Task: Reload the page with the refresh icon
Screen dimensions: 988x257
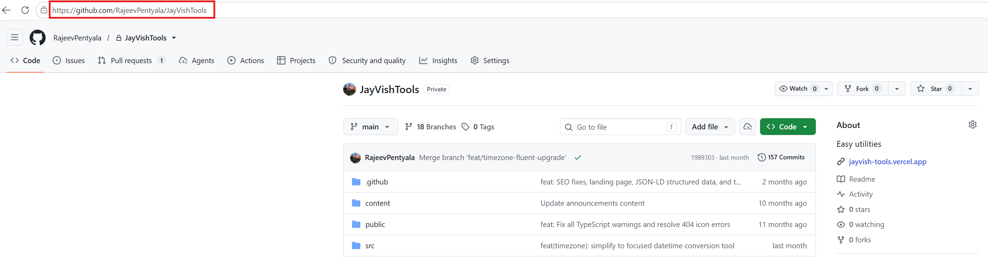Action: click(25, 10)
